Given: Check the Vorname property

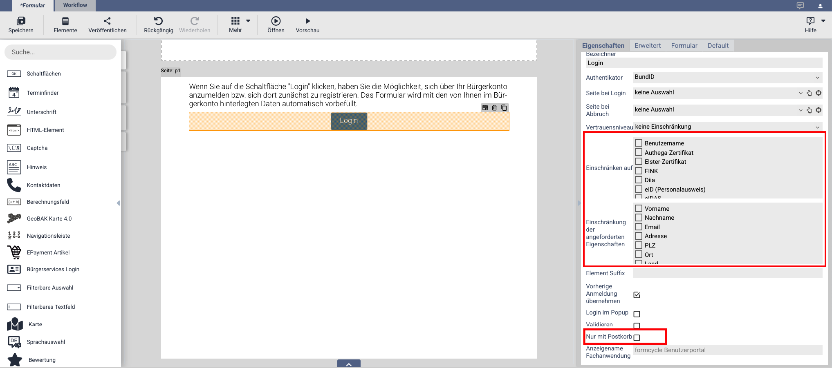Looking at the screenshot, I should point(639,208).
